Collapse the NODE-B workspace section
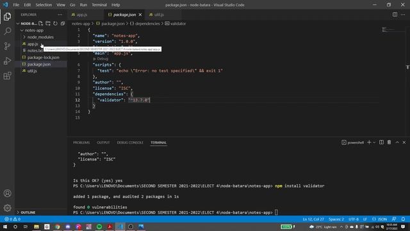 pos(18,24)
